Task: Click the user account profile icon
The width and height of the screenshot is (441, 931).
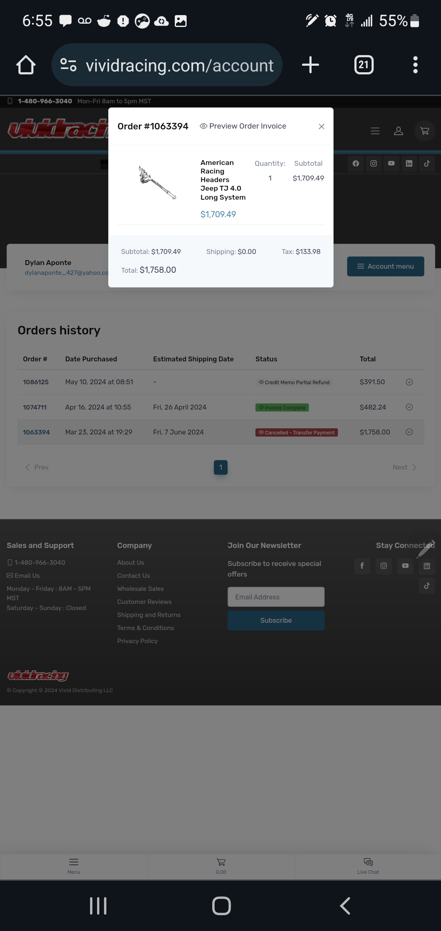Action: point(398,131)
